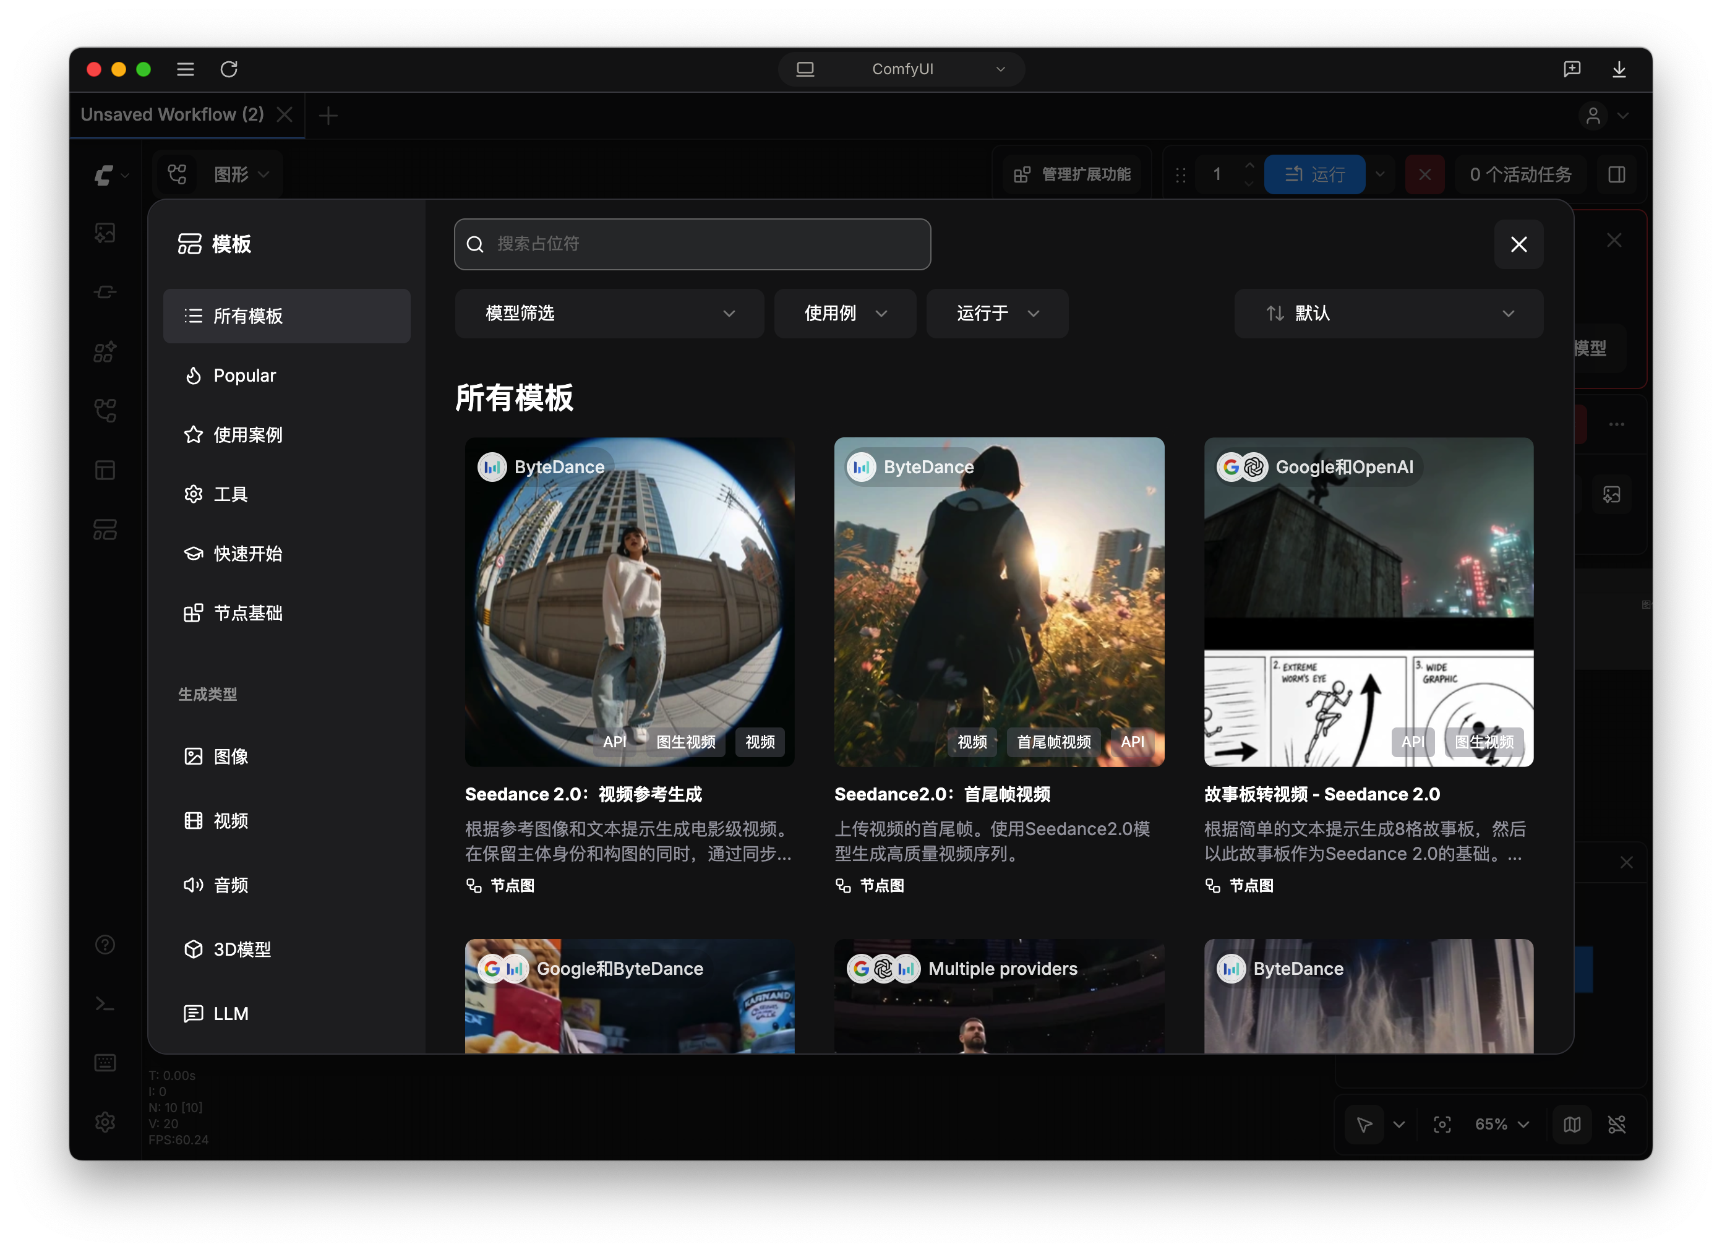
Task: Click the template search field
Action: 692,244
